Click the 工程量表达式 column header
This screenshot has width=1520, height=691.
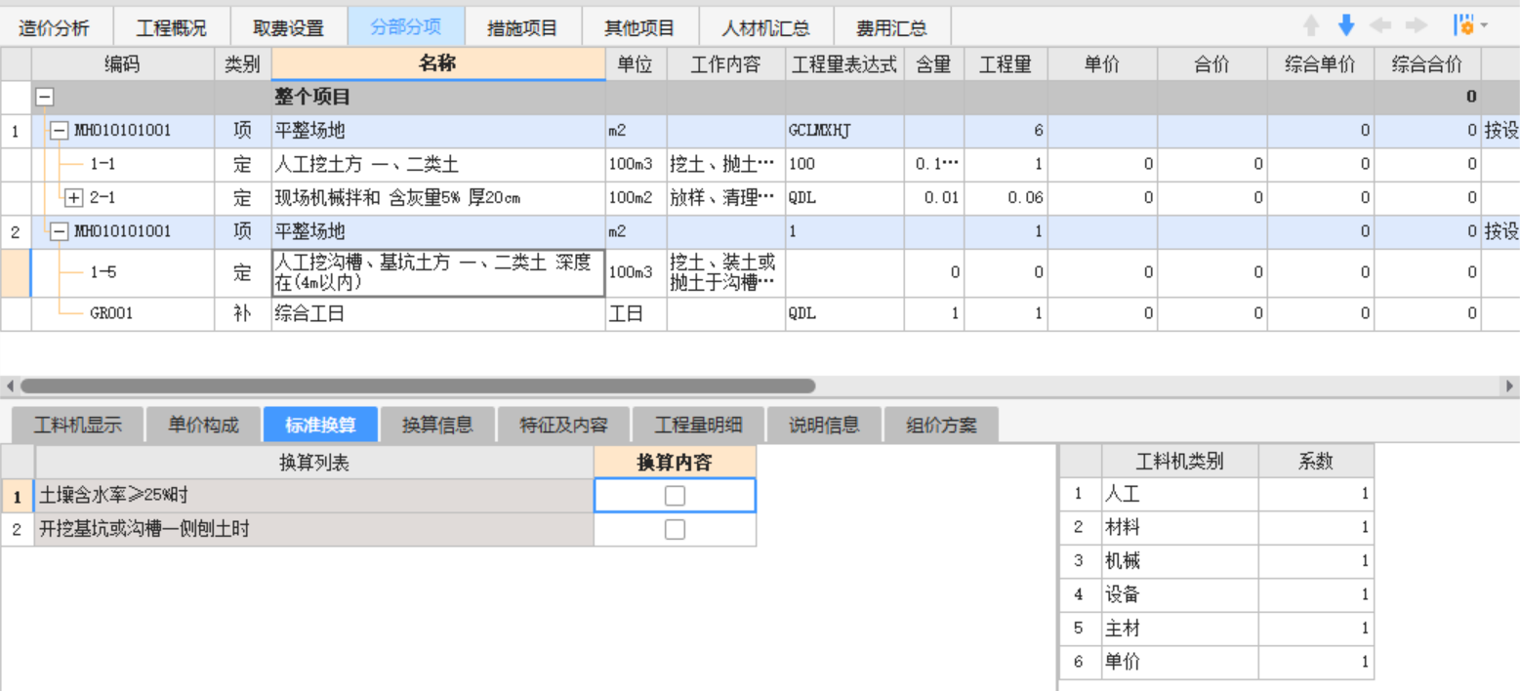point(843,64)
